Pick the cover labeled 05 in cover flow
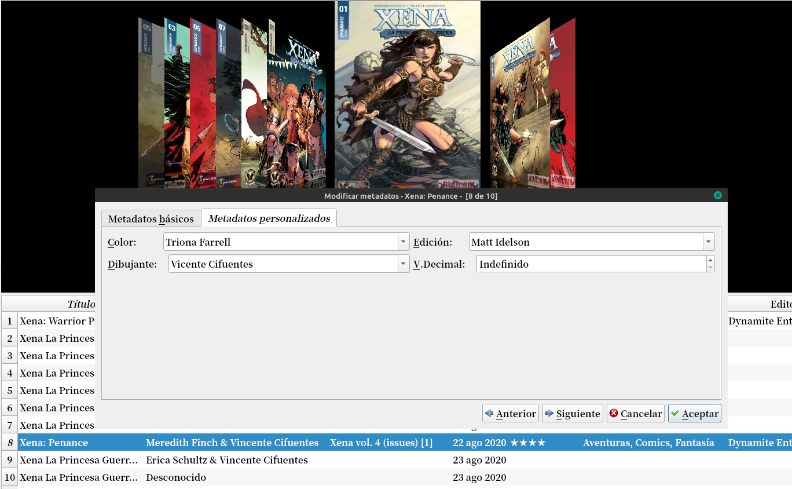The image size is (792, 489). [151, 103]
